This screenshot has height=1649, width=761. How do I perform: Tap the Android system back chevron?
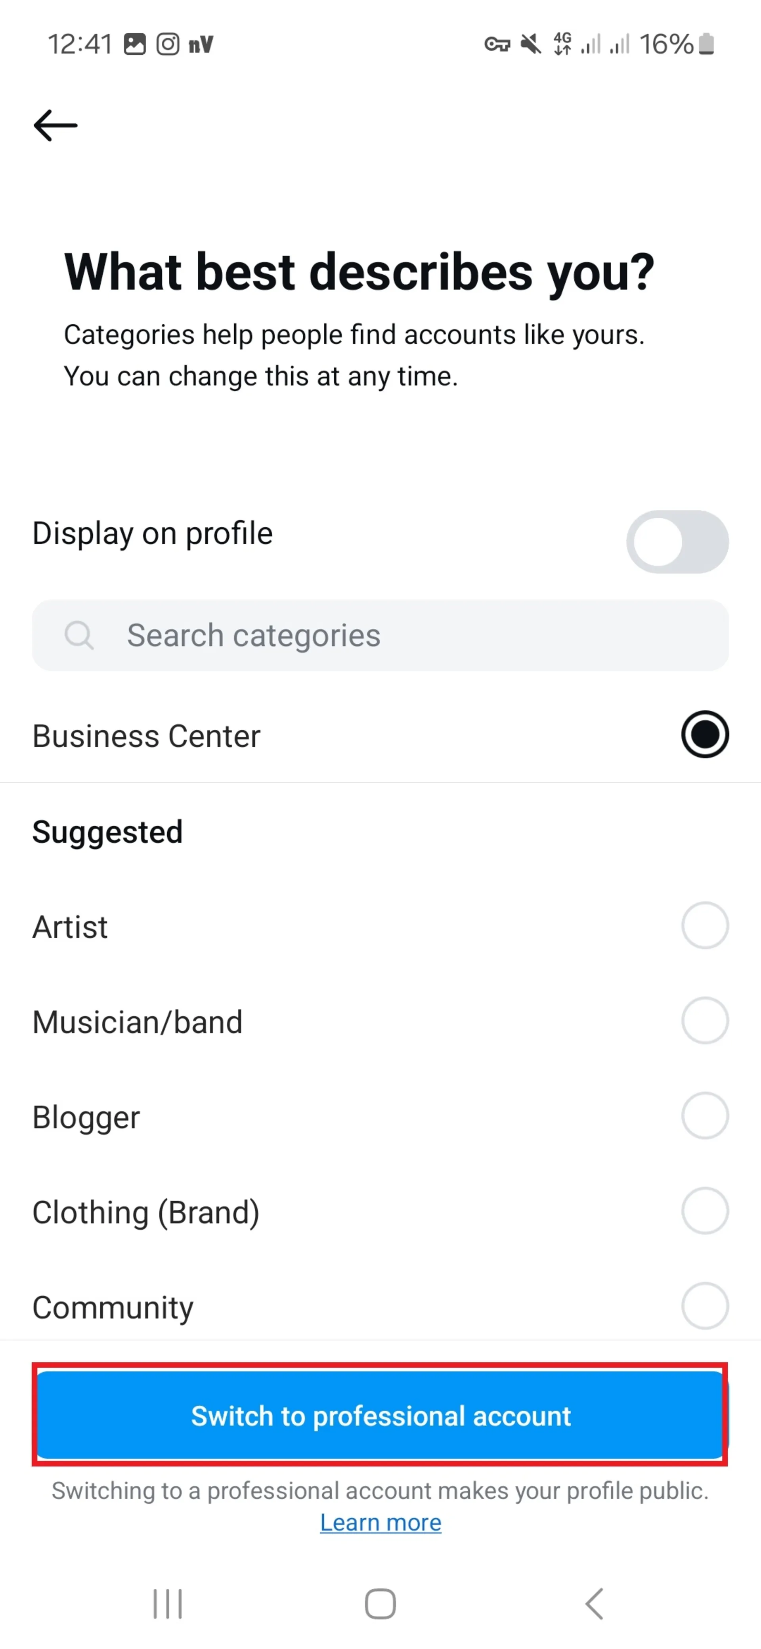coord(595,1603)
